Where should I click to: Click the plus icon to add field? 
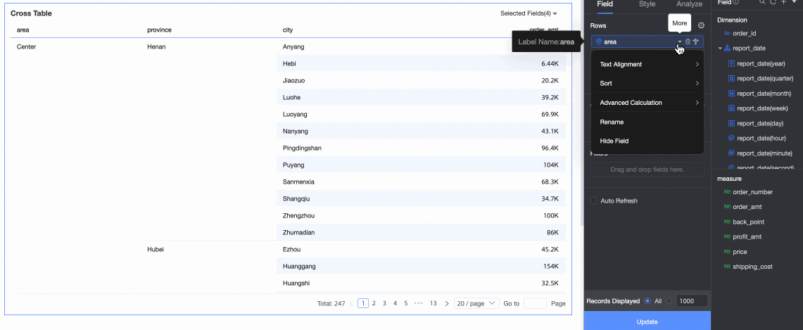(783, 3)
